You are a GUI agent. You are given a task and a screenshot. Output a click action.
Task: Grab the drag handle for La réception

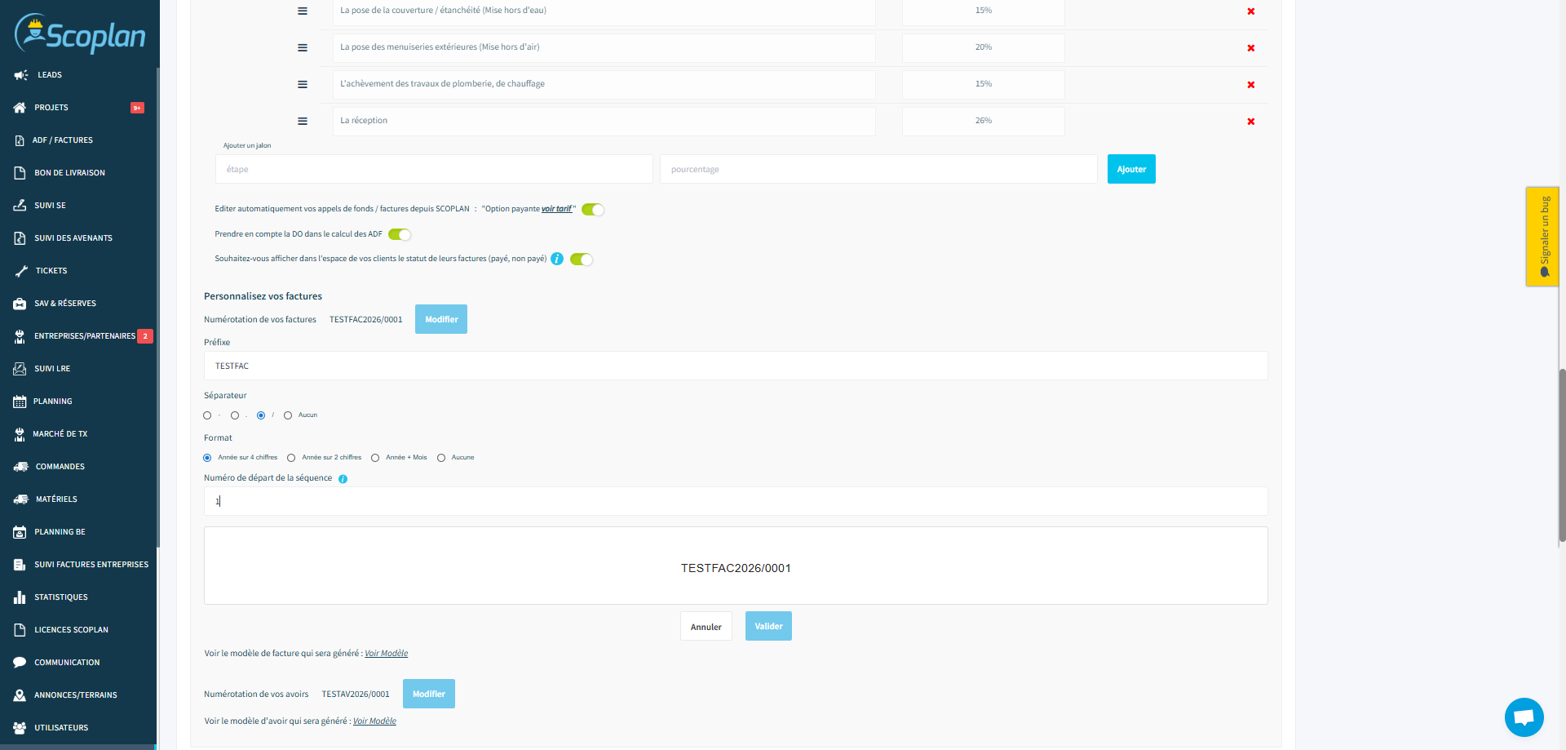(x=303, y=121)
